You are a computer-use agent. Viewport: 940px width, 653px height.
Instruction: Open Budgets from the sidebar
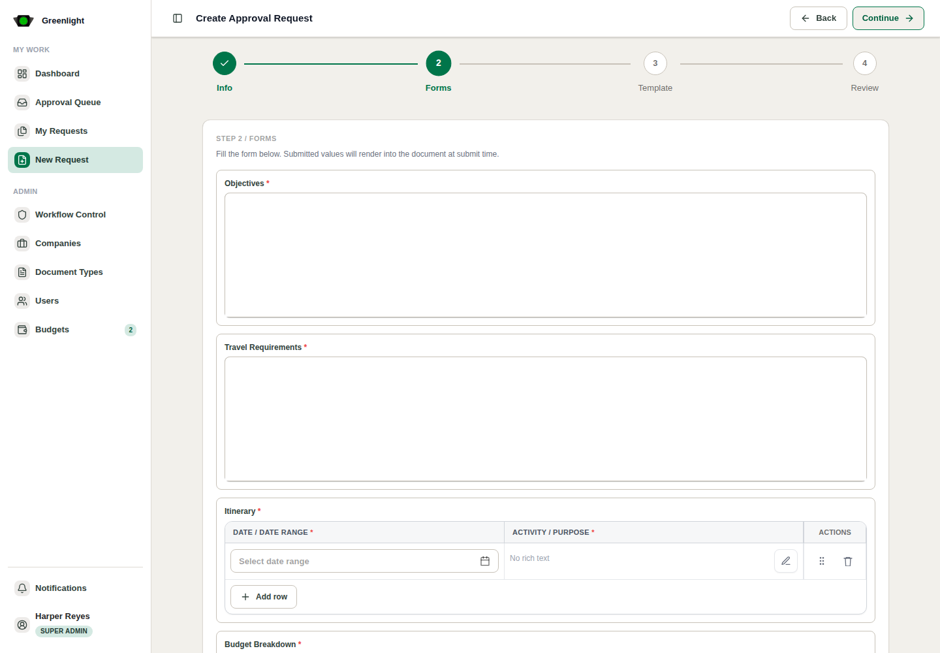click(x=75, y=330)
